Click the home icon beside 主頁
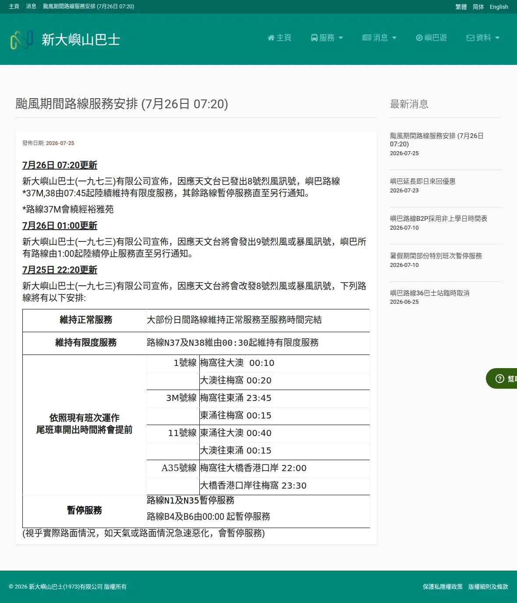This screenshot has width=517, height=603. pyautogui.click(x=271, y=38)
